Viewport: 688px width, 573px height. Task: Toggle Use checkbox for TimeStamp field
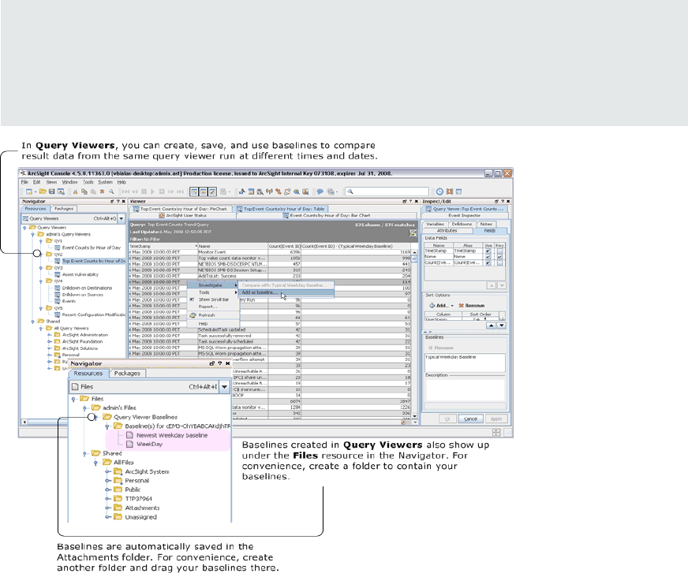point(488,251)
